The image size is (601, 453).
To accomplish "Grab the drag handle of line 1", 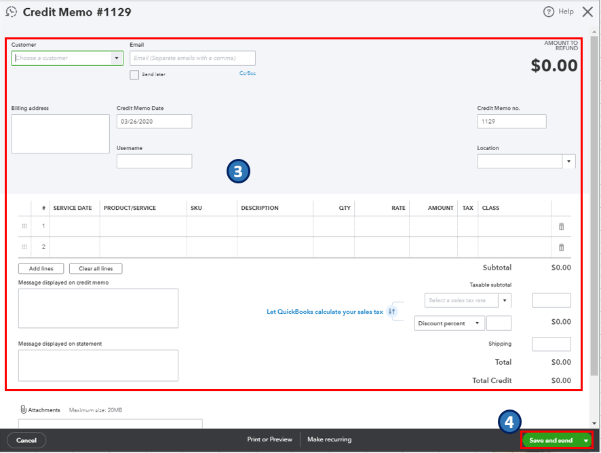I will click(24, 226).
